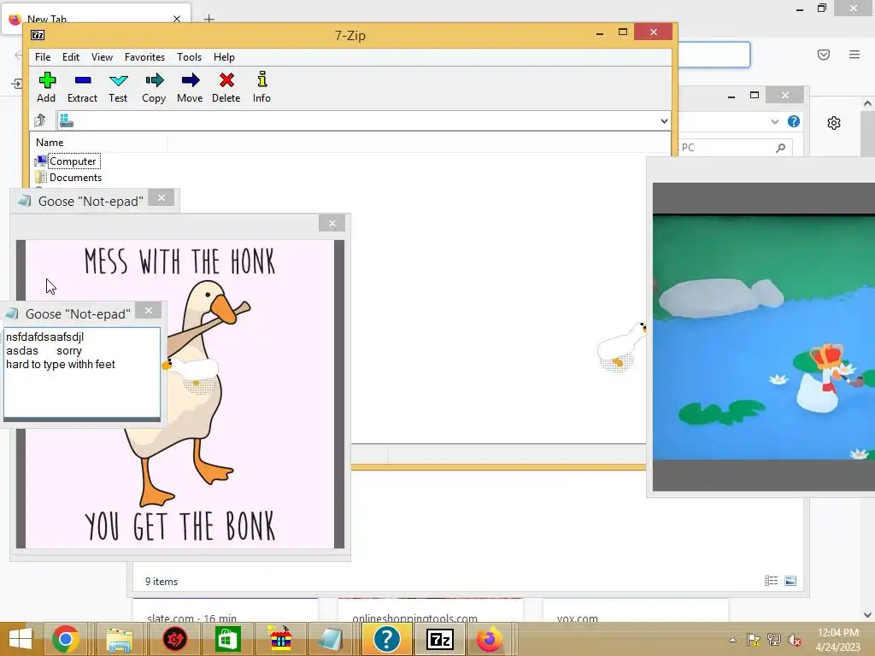The width and height of the screenshot is (875, 656).
Task: Click the red Delete icon in 7-Zip
Action: tap(226, 88)
